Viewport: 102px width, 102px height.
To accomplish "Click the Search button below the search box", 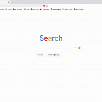I will point(40,55).
